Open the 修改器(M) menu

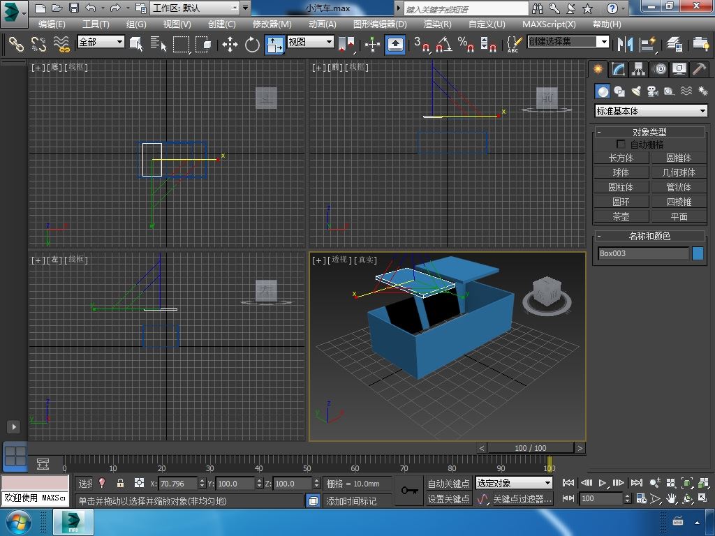(272, 24)
